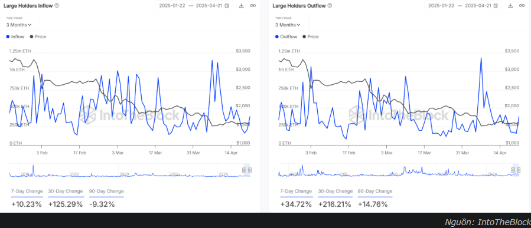Open the Large Holders Inflow help icon
The width and height of the screenshot is (531, 228).
click(x=57, y=6)
